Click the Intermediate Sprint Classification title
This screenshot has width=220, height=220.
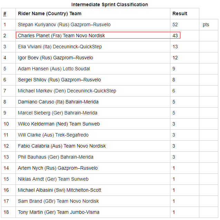[x=110, y=4]
